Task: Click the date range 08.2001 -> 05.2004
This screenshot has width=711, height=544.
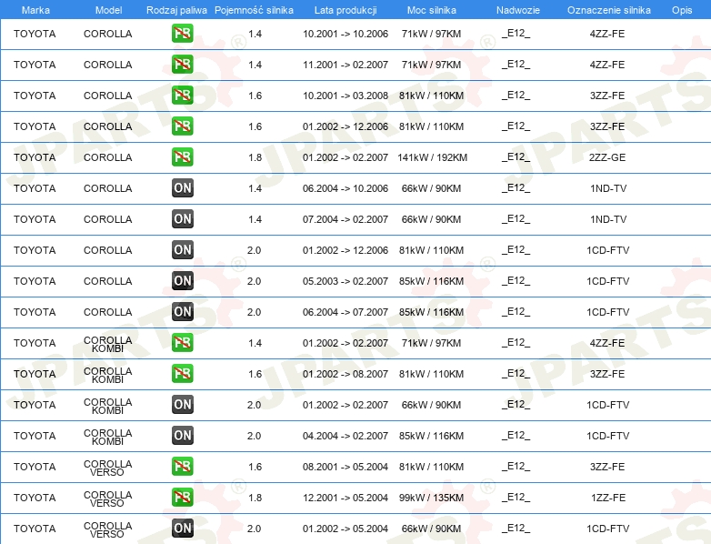Action: point(345,467)
